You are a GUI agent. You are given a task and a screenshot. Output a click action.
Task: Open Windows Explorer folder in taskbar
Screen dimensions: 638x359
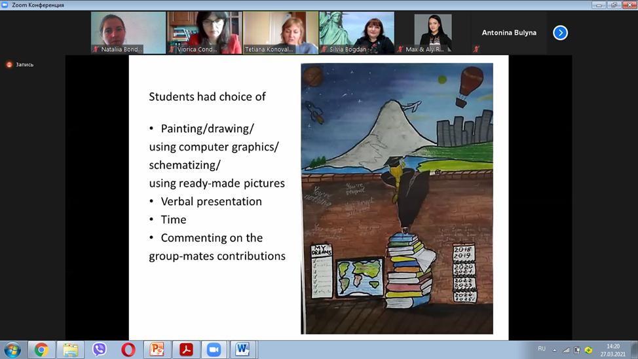coord(70,350)
